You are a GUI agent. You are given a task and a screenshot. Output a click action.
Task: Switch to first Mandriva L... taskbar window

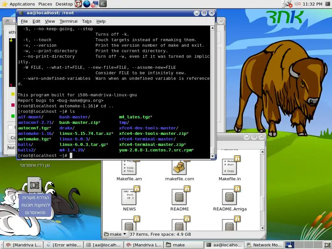point(23,245)
